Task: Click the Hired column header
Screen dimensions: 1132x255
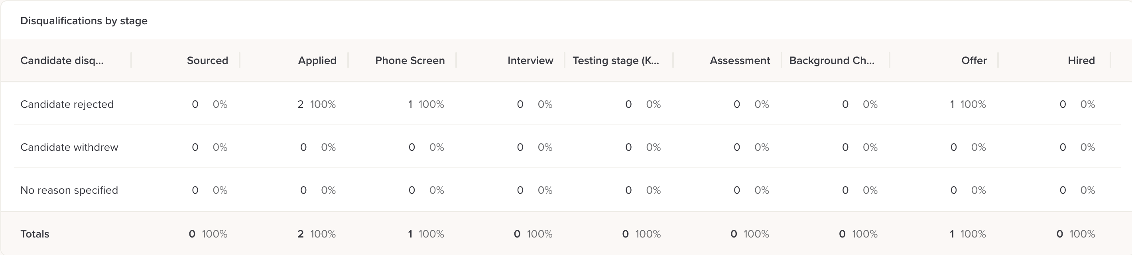Action: (x=1081, y=60)
